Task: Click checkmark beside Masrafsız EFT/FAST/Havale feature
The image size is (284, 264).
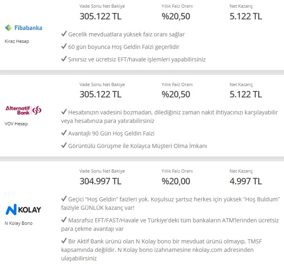Action: (x=64, y=220)
